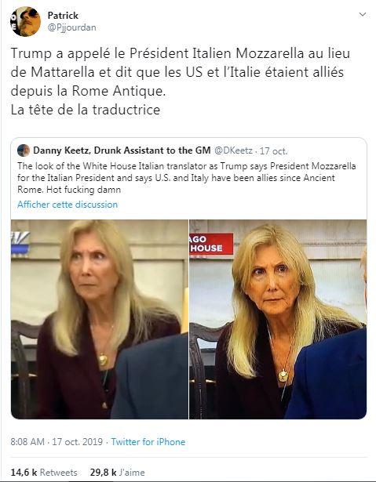Open the @DKeetz handle
Viewport: 376px width, 482px height.
(x=233, y=150)
